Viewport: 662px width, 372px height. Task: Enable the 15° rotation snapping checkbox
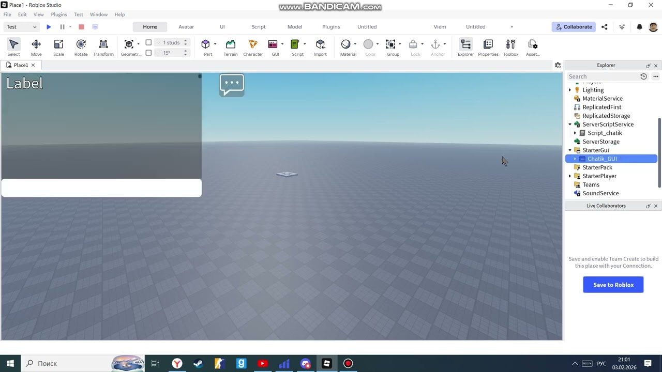pyautogui.click(x=148, y=53)
